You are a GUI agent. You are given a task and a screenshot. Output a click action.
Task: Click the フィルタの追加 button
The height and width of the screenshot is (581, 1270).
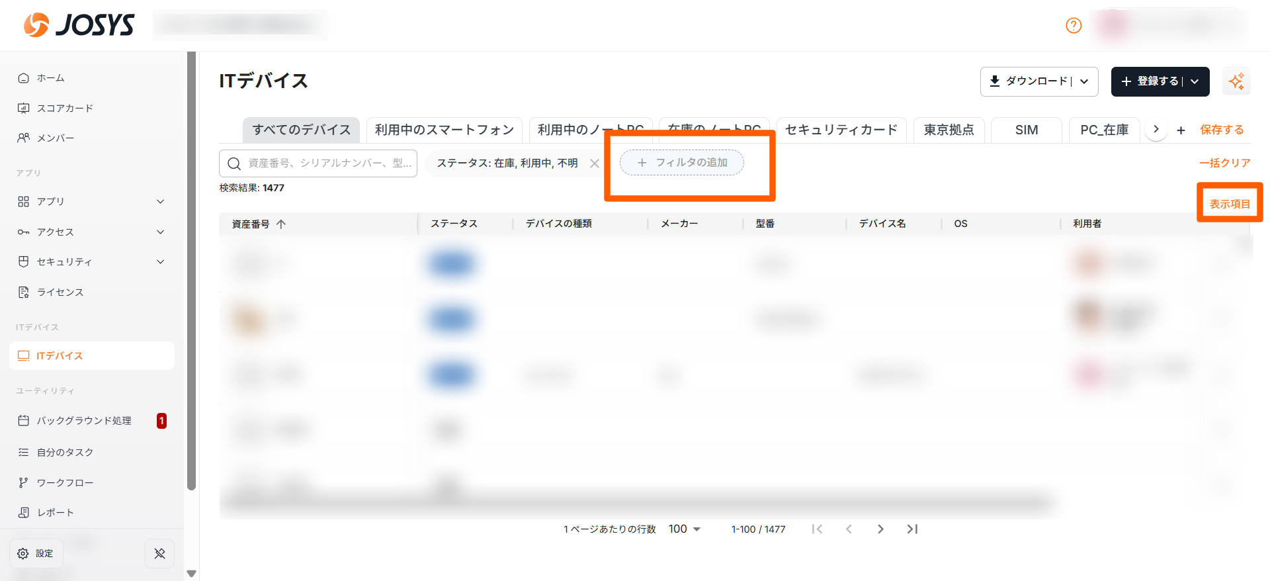681,163
